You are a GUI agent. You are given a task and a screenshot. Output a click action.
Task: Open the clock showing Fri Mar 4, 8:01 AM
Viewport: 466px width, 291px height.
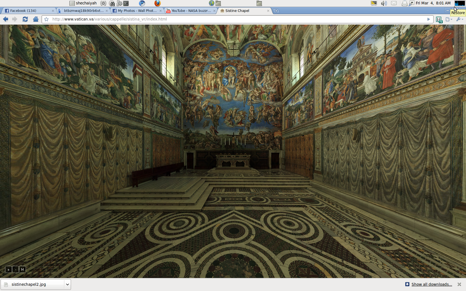(x=433, y=3)
